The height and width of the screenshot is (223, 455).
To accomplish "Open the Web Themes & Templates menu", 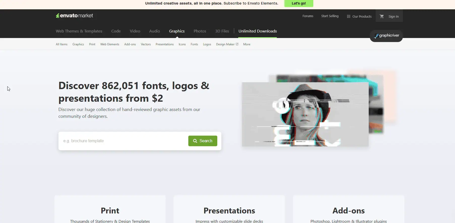I will pyautogui.click(x=79, y=31).
